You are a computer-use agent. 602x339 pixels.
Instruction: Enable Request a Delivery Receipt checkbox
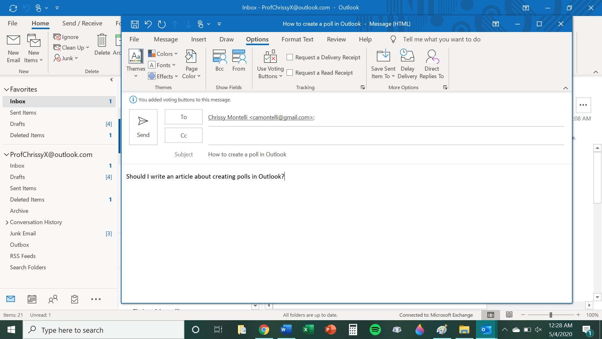[289, 57]
